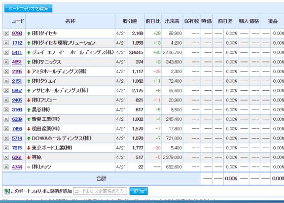Click the down arrow beside アミタホールディングス(株)
Screen dimensions: 284x203
(28, 72)
